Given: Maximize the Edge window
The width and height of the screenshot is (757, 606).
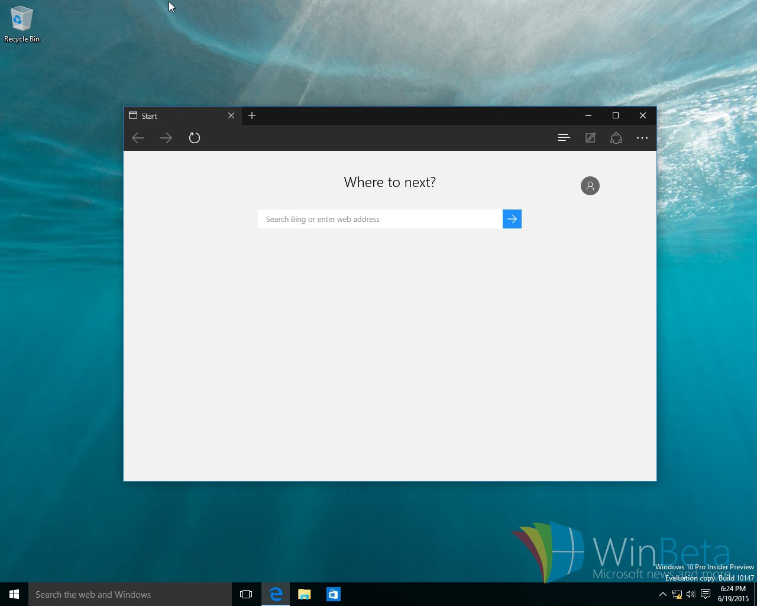Looking at the screenshot, I should (x=616, y=115).
